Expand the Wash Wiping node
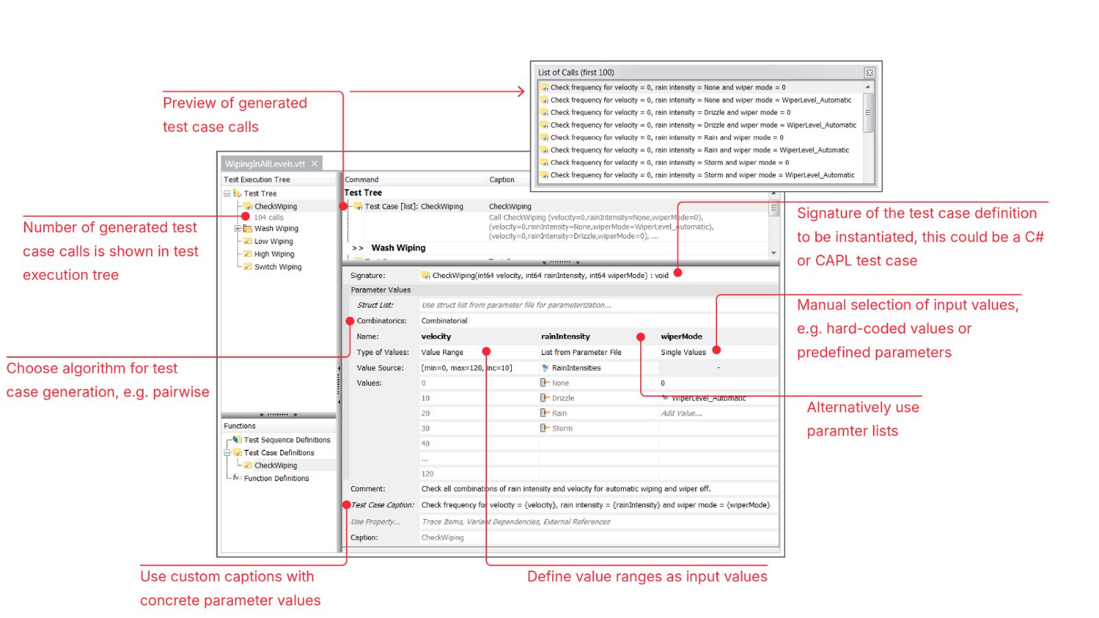1099x618 pixels. tap(238, 229)
